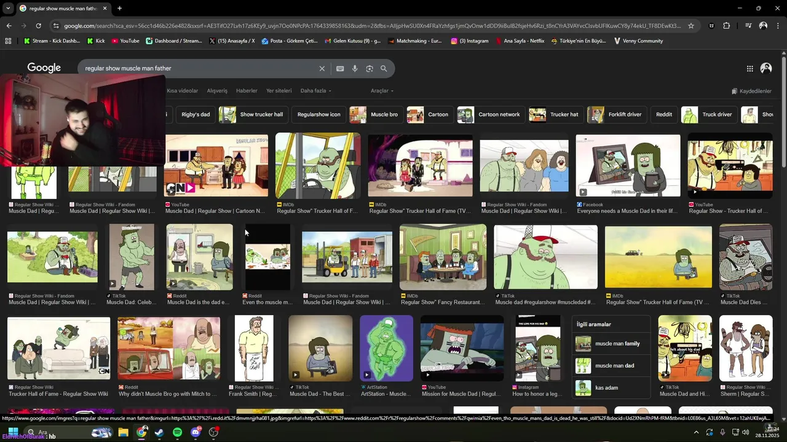Open the Everyone needs a Muscle Dad Facebook image

[x=628, y=166]
